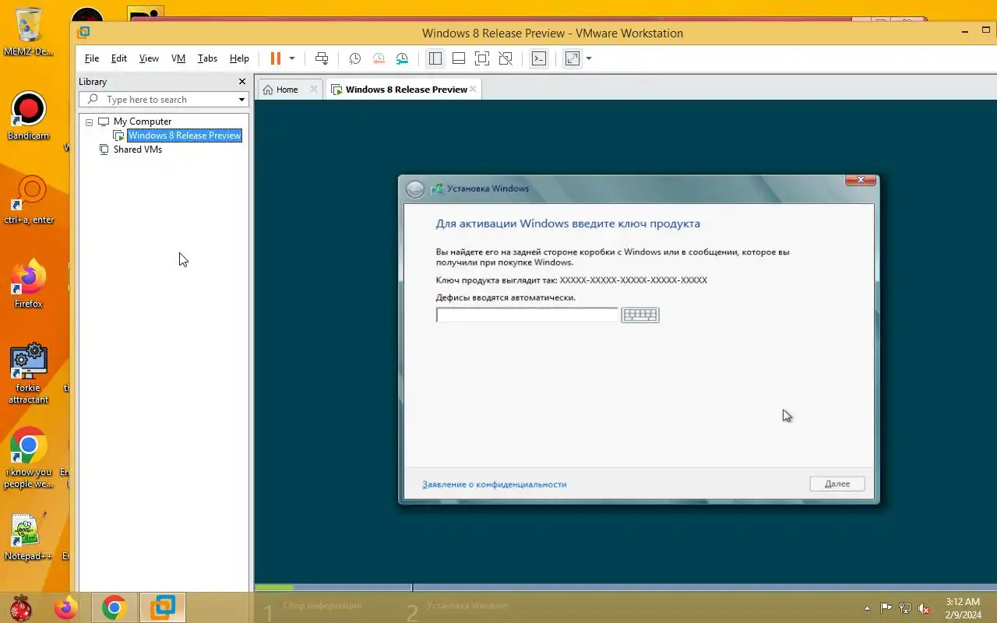Open the Action Center flag icon
Screen dimensions: 997x623
pos(886,608)
